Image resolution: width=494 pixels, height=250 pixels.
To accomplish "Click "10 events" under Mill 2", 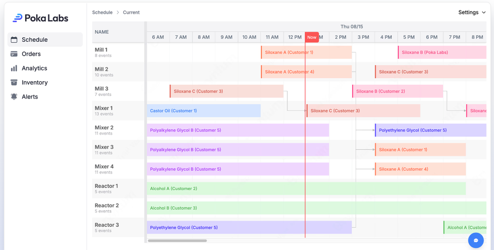I will 104,75.
